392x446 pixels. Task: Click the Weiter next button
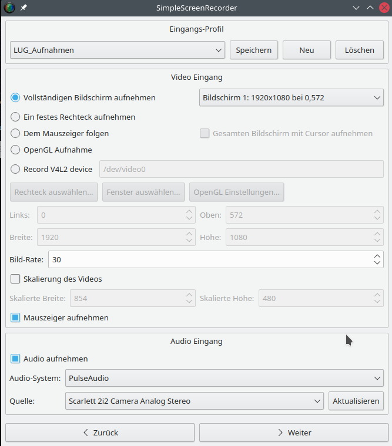coord(292,433)
